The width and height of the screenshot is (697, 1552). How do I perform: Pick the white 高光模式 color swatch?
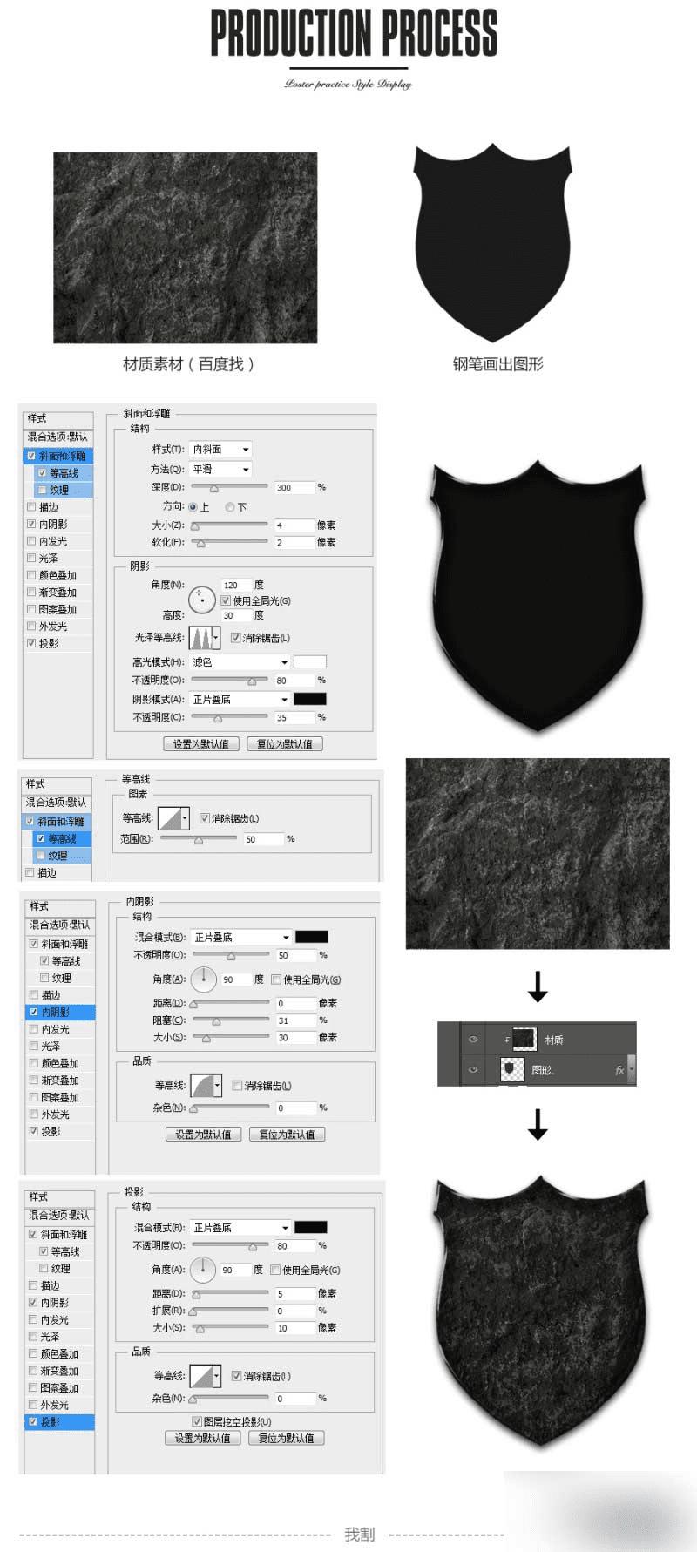click(310, 662)
